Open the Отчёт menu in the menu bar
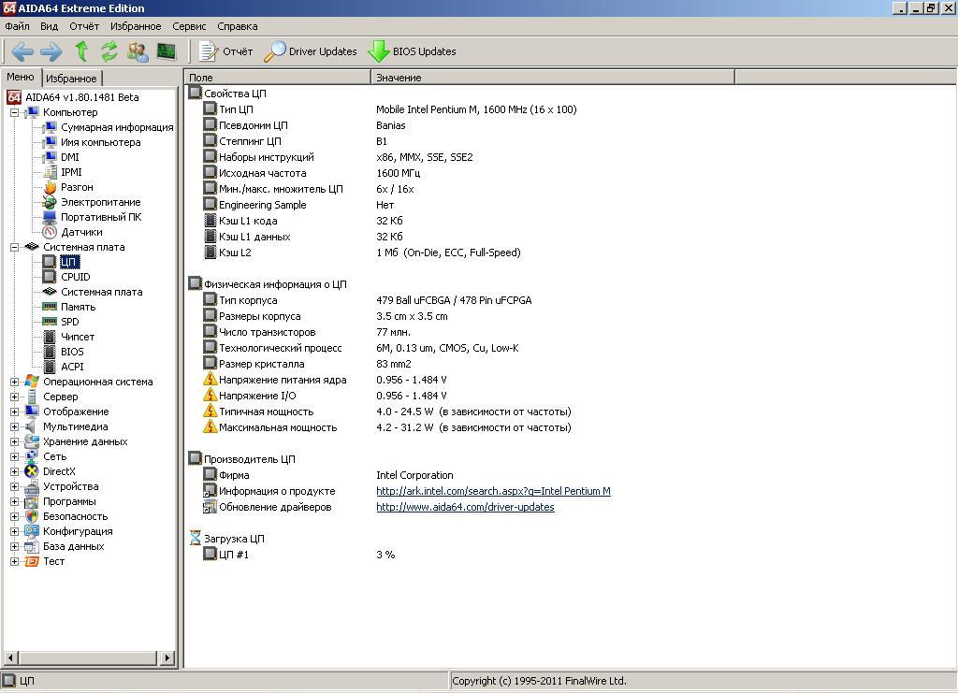 click(x=83, y=26)
